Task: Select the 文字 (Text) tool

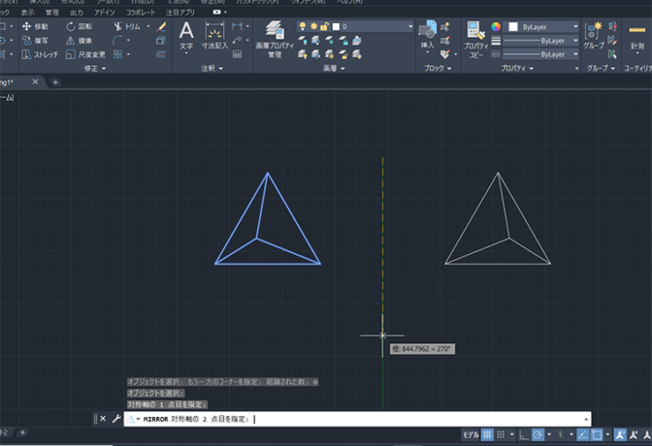Action: pos(186,34)
